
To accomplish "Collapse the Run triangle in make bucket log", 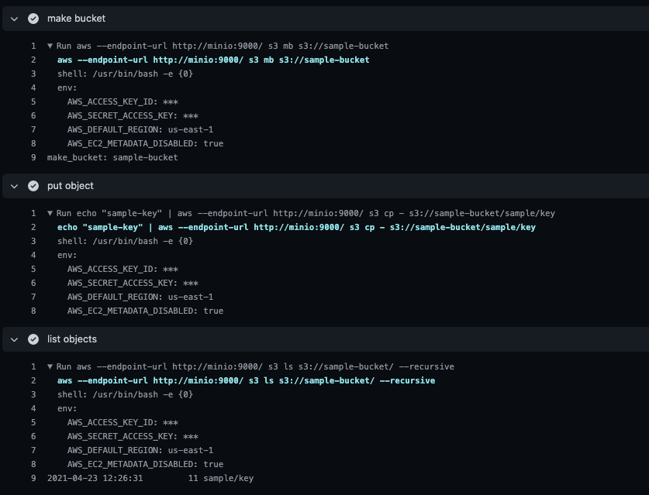I will coord(50,46).
